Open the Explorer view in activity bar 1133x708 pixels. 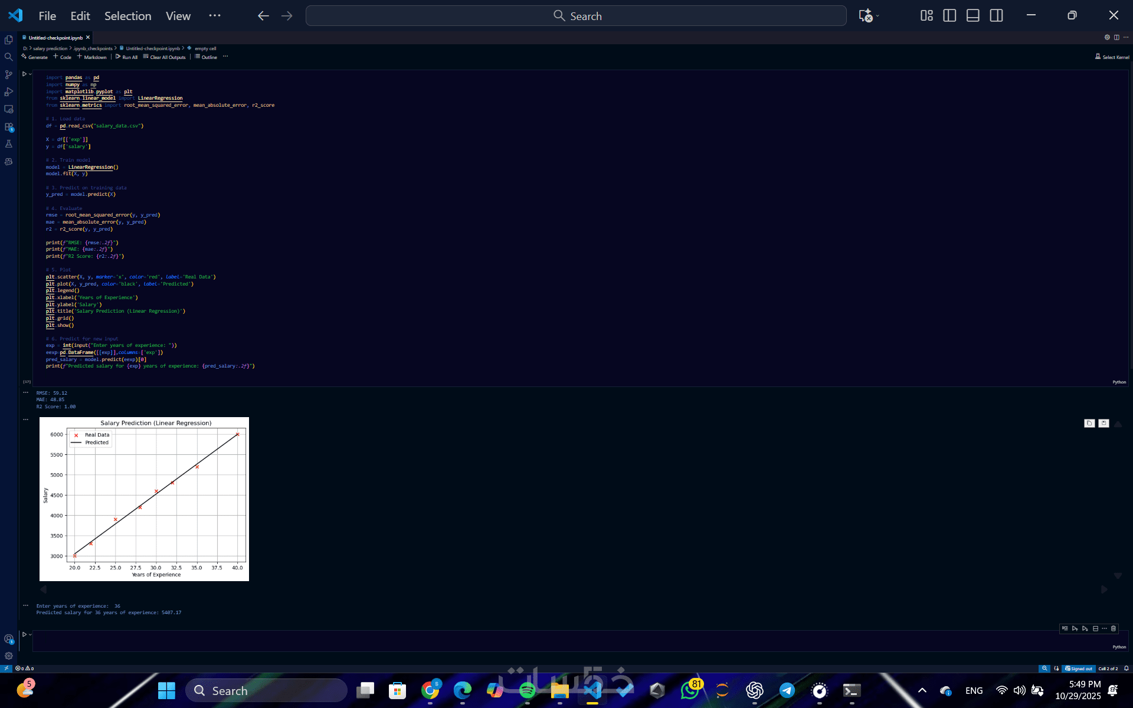(x=9, y=40)
